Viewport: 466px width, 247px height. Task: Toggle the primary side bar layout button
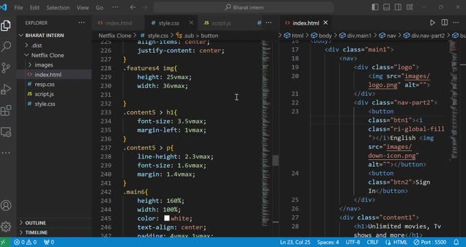click(x=375, y=8)
